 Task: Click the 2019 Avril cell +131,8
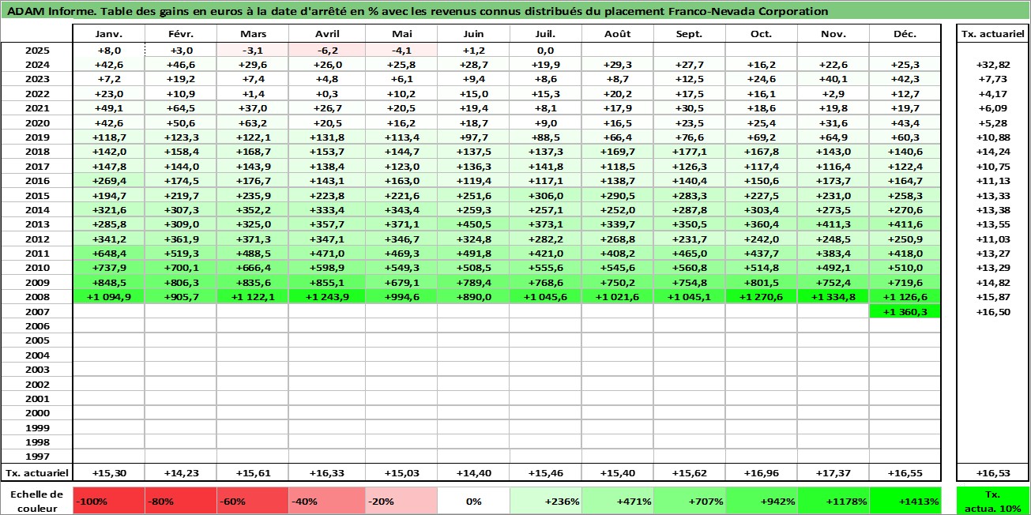coord(327,137)
